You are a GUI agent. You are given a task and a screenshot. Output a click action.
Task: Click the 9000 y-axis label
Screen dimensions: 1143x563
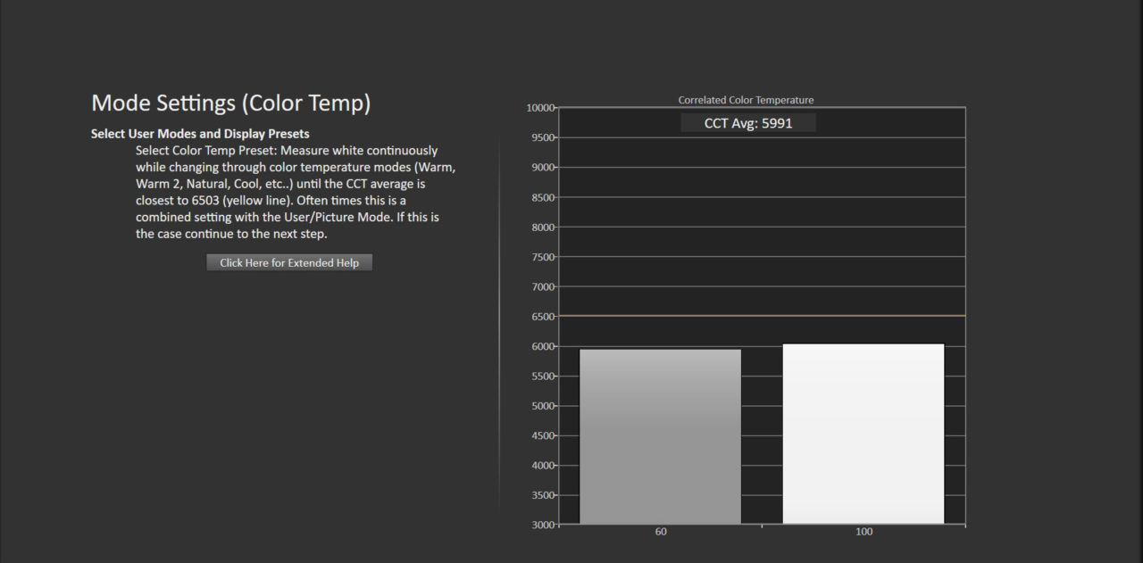pyautogui.click(x=543, y=168)
